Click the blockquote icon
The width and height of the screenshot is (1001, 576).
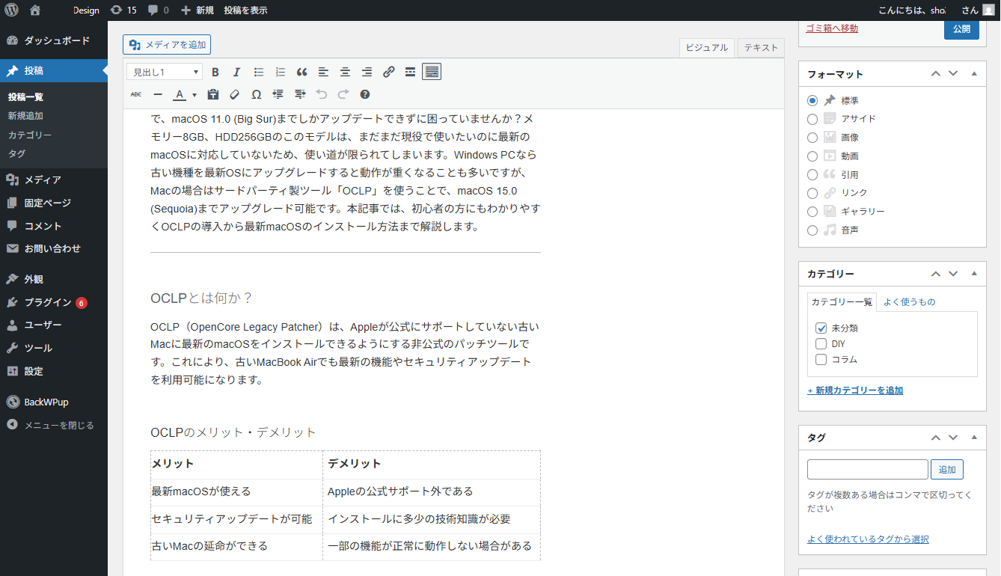point(301,72)
